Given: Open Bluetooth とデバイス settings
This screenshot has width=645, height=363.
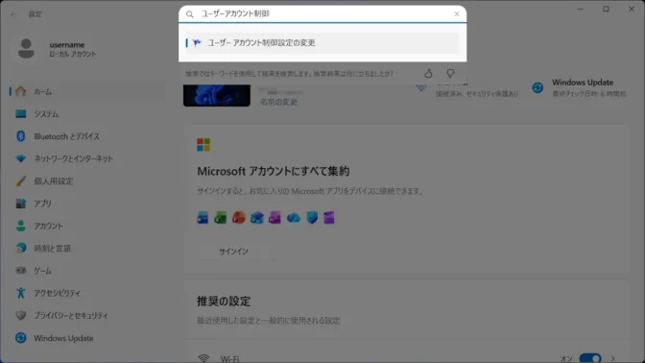Looking at the screenshot, I should click(87, 136).
